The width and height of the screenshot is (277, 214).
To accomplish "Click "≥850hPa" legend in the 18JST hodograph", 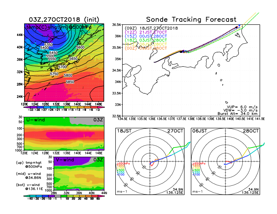I will (x=123, y=164).
